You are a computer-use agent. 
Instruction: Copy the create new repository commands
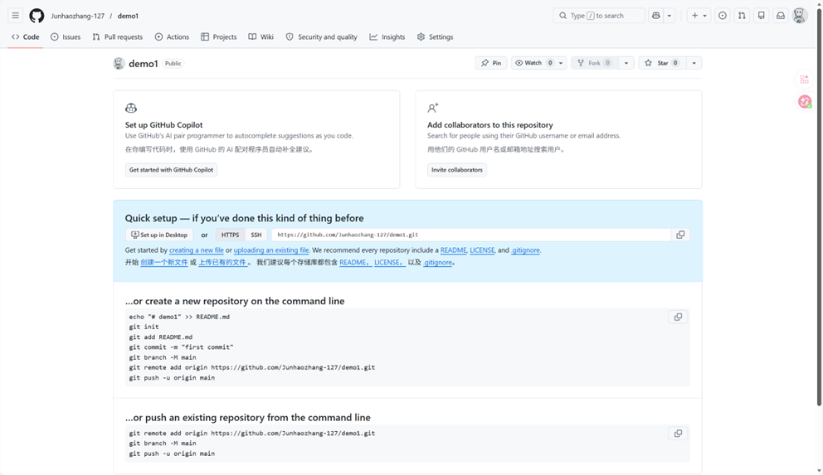pos(678,317)
